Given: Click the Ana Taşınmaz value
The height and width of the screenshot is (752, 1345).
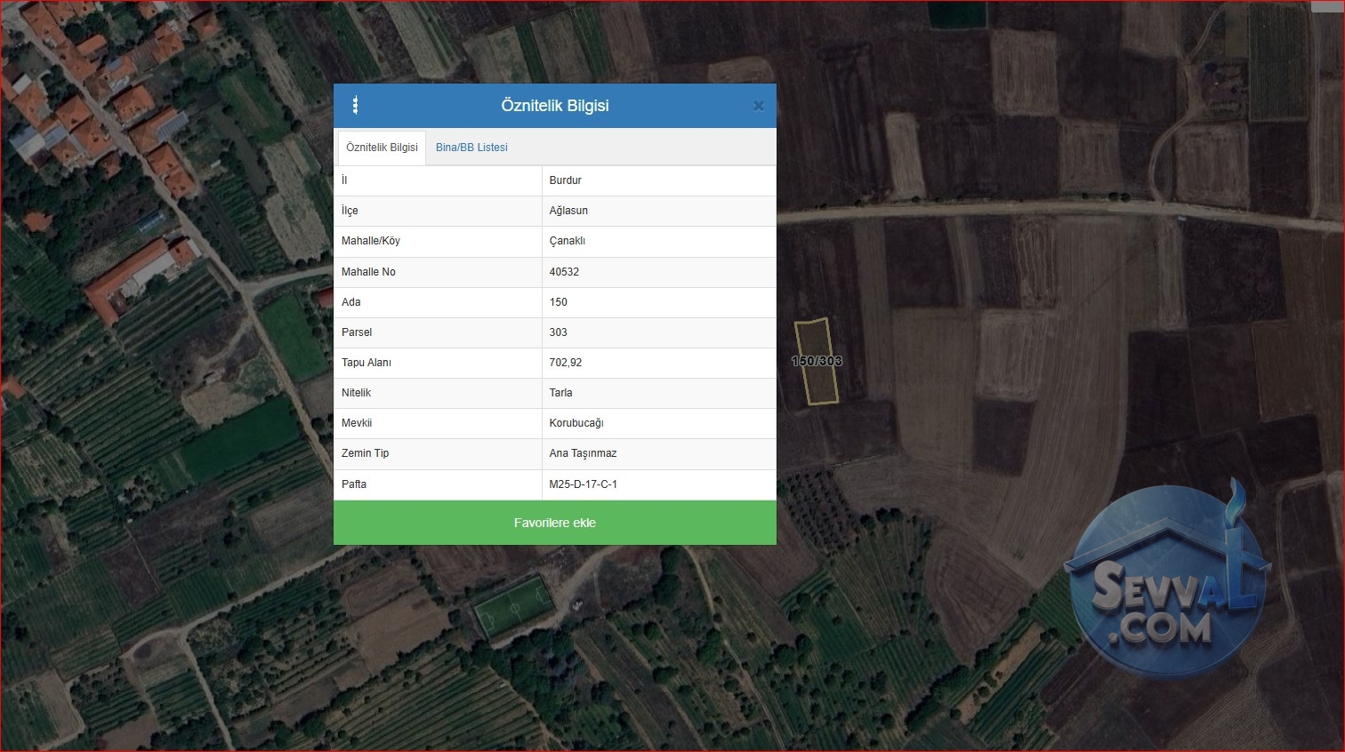Looking at the screenshot, I should (x=583, y=453).
